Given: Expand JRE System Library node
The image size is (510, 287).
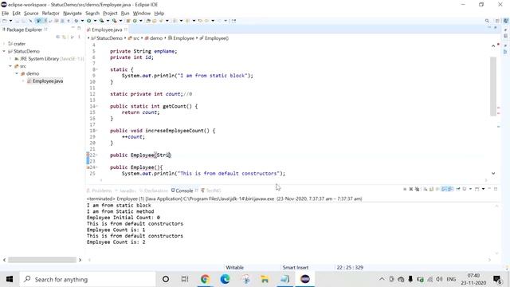Looking at the screenshot, I should click(10, 59).
